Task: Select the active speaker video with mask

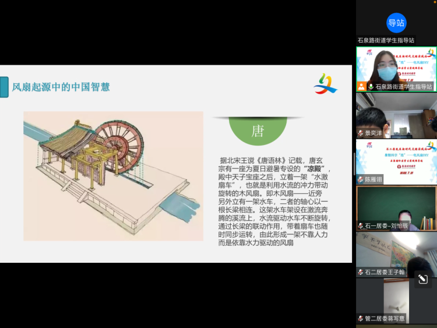Action: tap(396, 67)
